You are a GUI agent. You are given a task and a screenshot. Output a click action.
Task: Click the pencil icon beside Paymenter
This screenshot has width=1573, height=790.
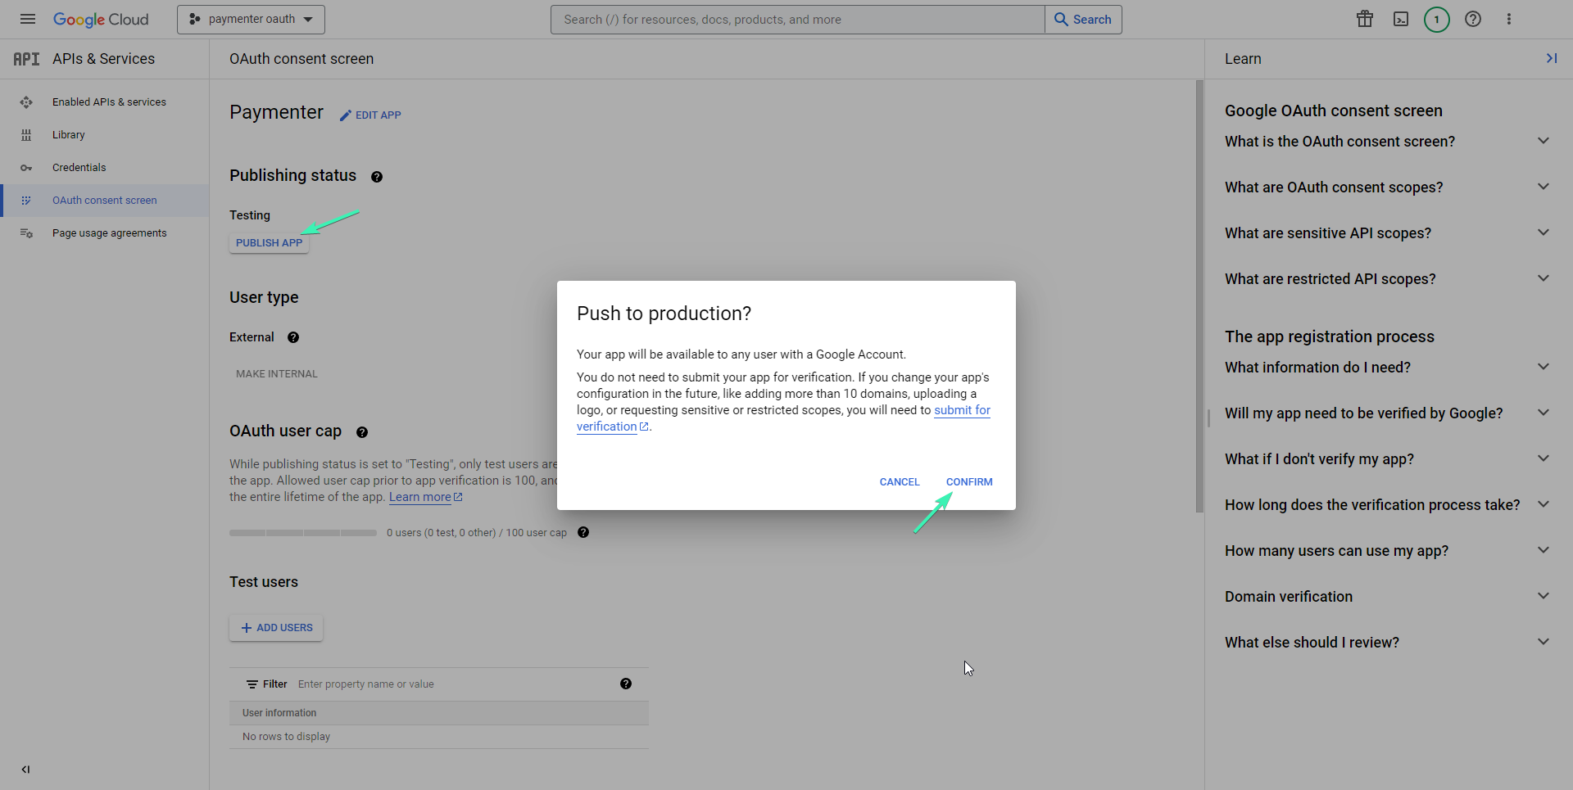[x=345, y=115]
